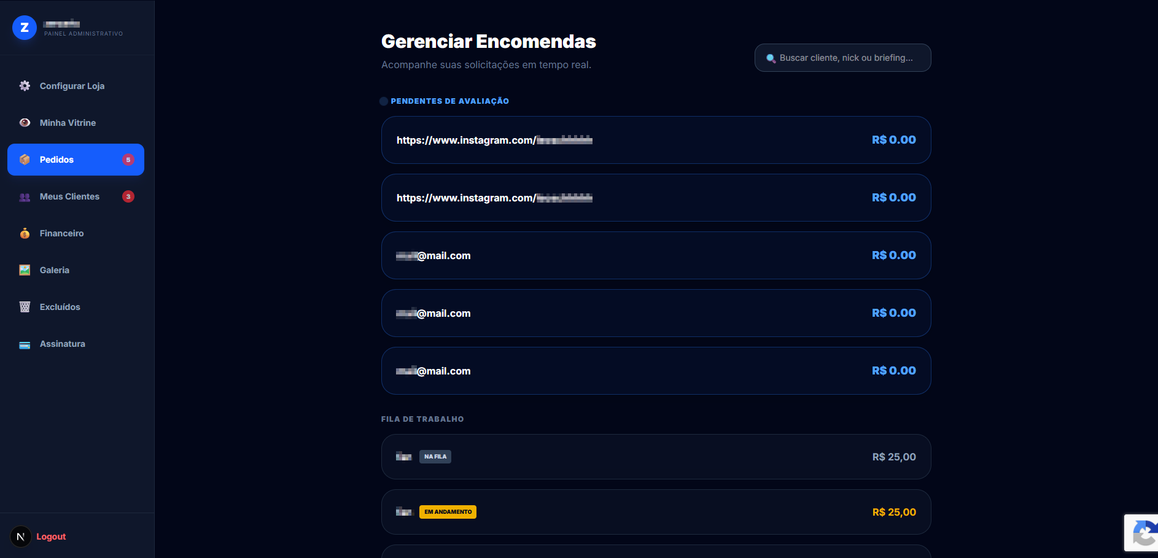This screenshot has width=1158, height=558.
Task: Open Meus Clientes section
Action: 76,196
